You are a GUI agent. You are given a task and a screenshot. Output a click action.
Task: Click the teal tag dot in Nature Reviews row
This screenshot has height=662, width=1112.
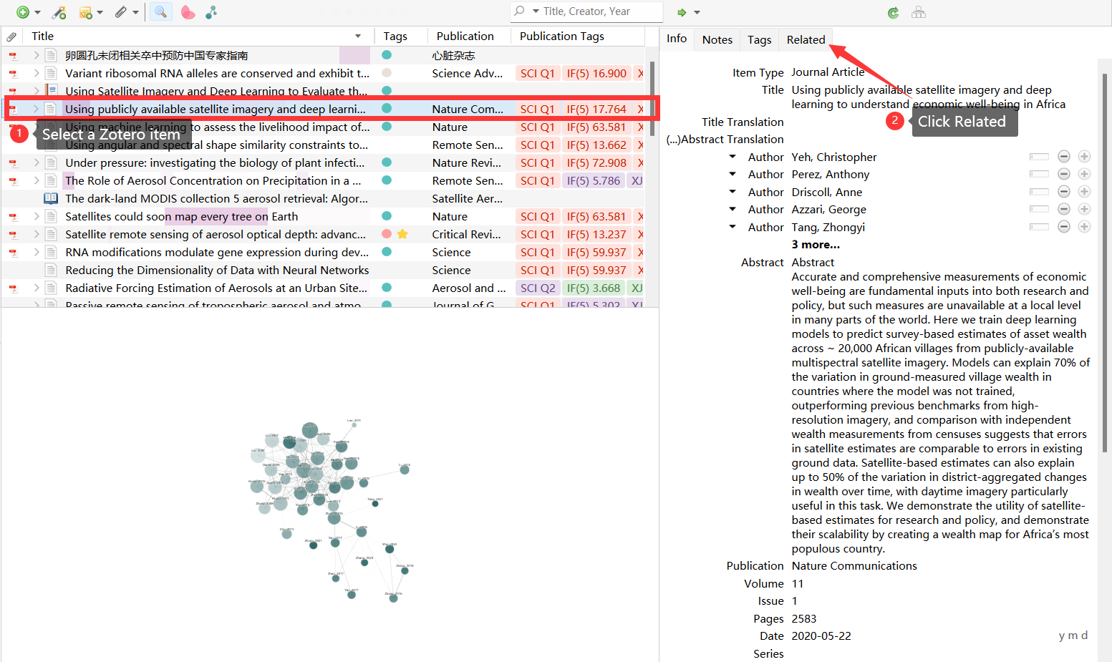click(387, 162)
